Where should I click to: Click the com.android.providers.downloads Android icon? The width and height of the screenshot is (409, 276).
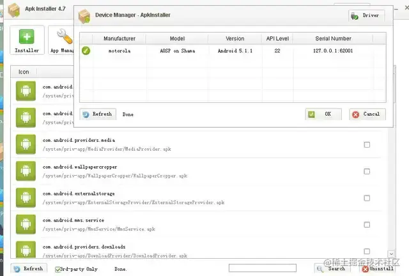tap(26, 249)
